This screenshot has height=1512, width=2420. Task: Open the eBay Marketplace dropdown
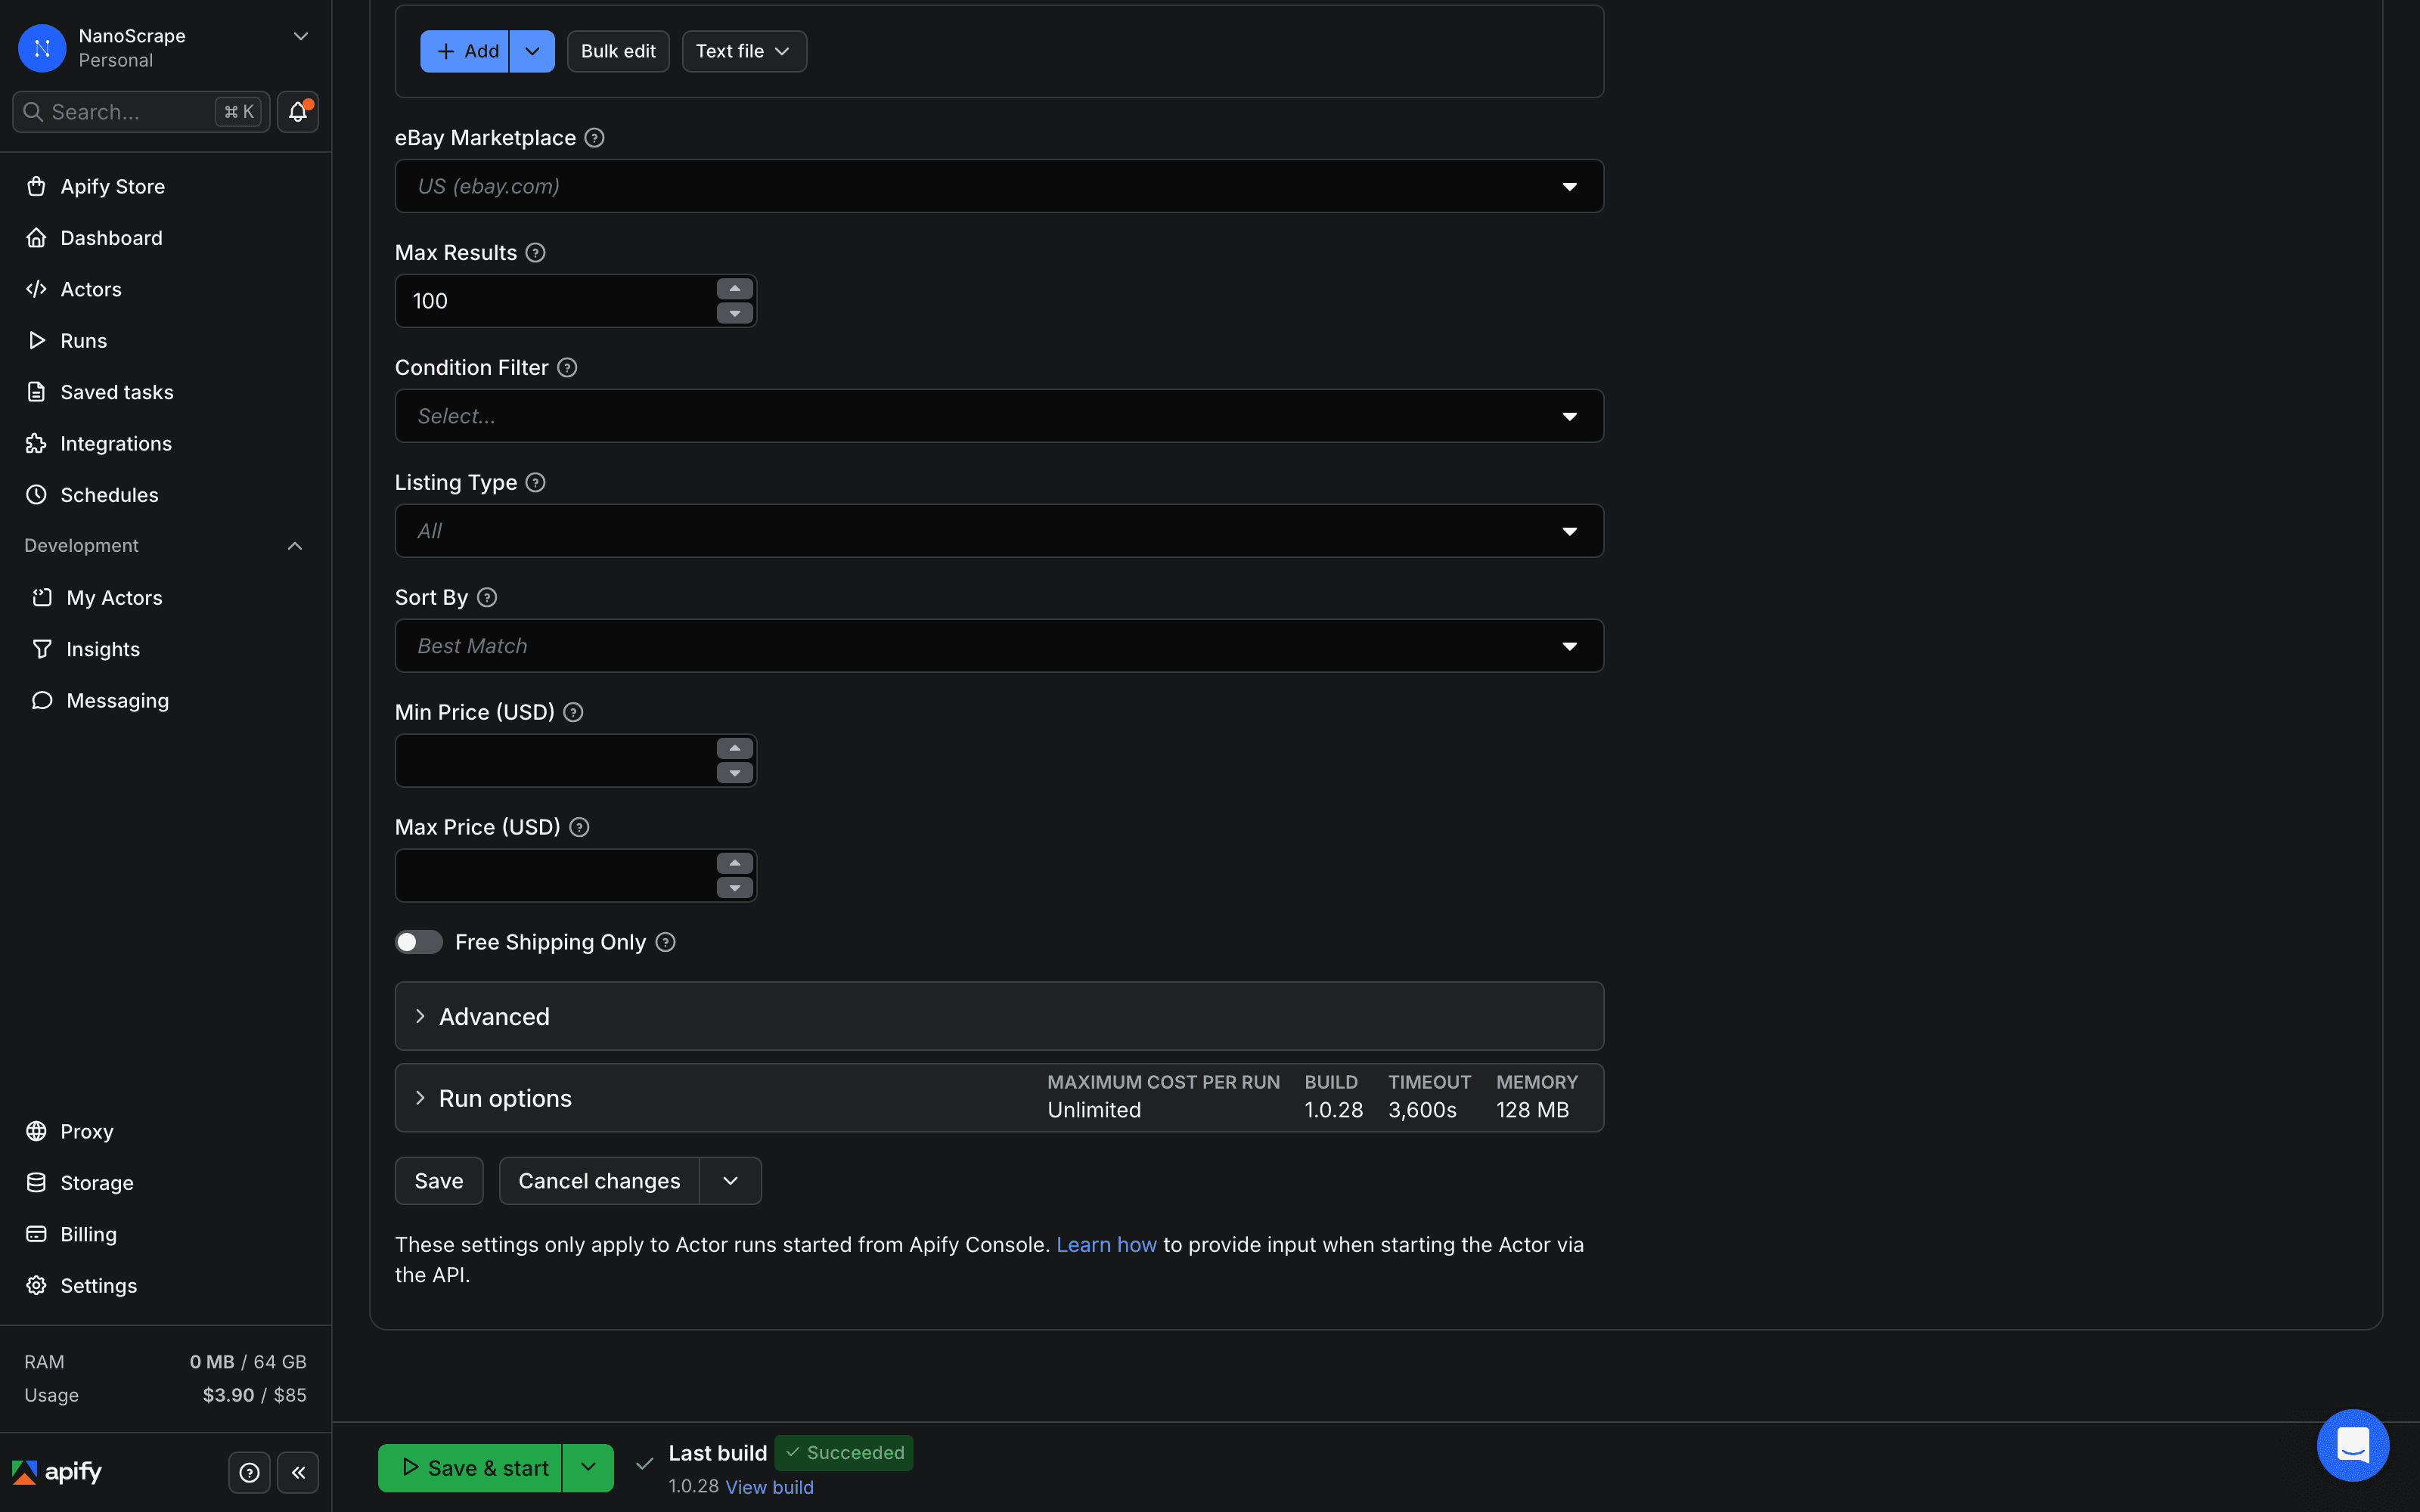pos(999,186)
